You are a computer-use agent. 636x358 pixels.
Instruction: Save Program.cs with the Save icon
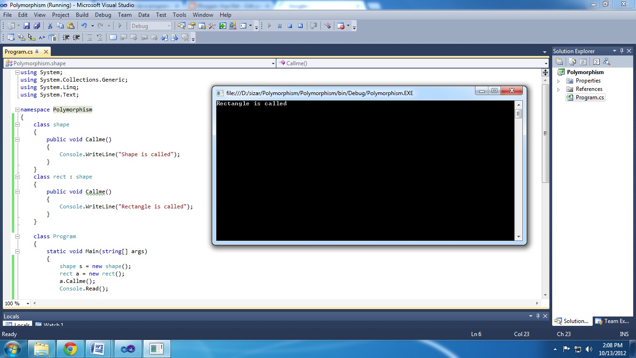click(27, 26)
